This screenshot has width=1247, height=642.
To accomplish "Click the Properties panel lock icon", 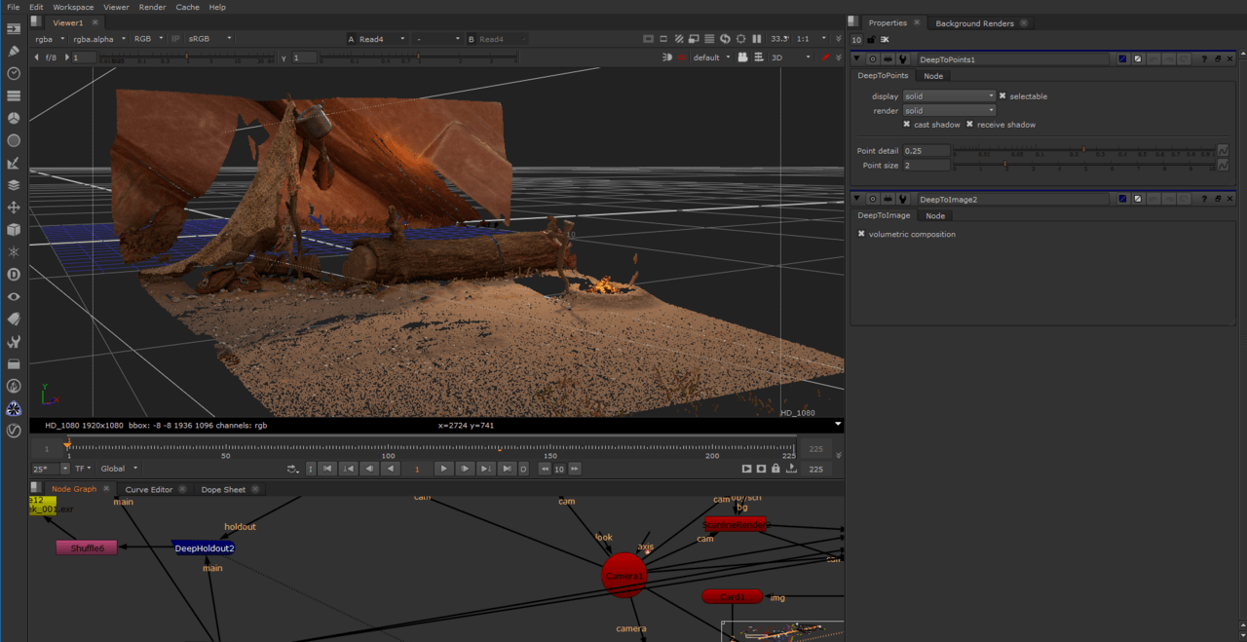I will tap(870, 40).
